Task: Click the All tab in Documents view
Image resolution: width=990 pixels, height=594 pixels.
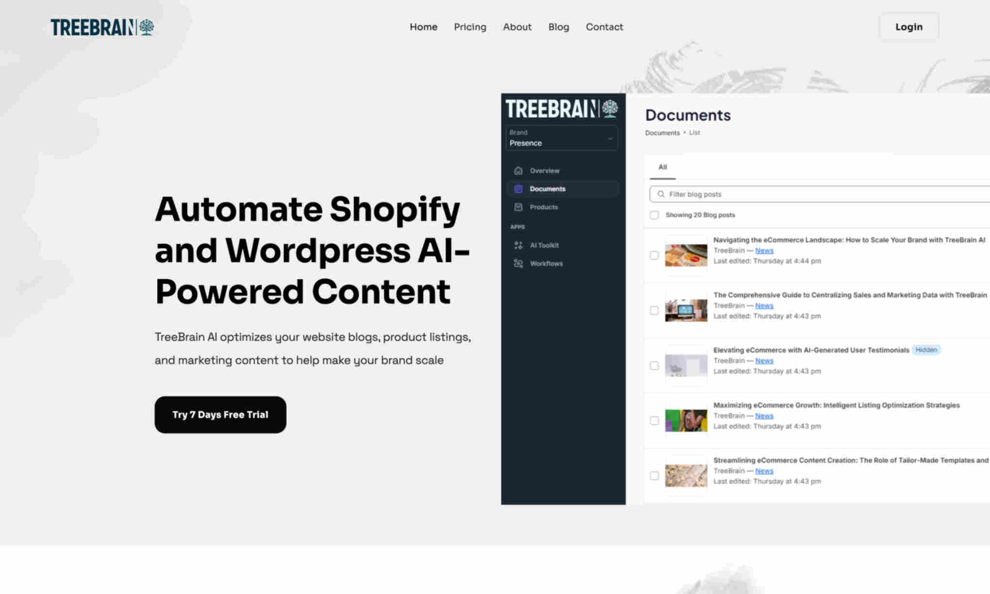Action: (x=662, y=166)
